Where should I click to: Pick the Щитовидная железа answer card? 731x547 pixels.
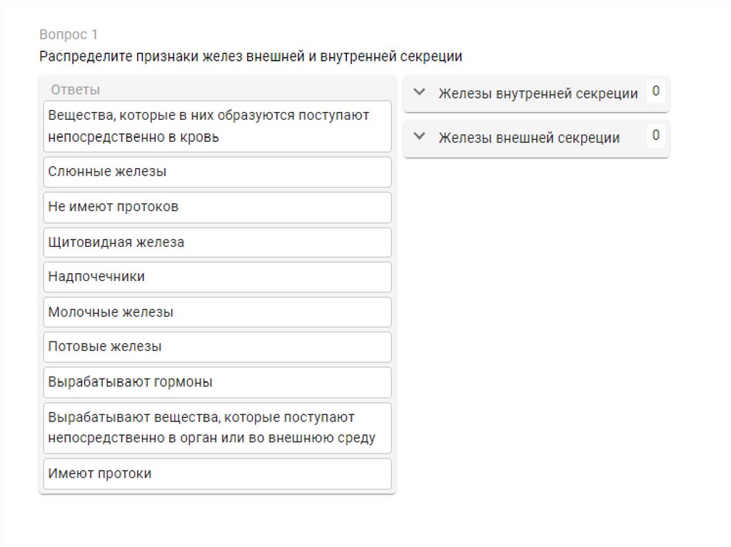[x=217, y=242]
